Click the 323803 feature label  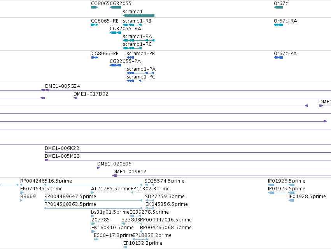pos(131,220)
